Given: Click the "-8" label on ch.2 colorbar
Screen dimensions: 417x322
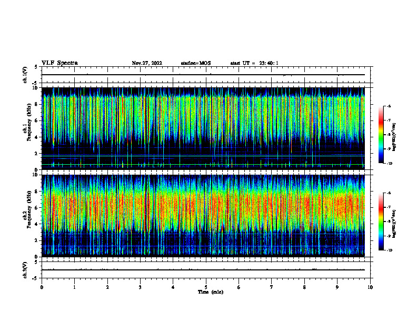Looking at the screenshot, I should tap(389, 222).
